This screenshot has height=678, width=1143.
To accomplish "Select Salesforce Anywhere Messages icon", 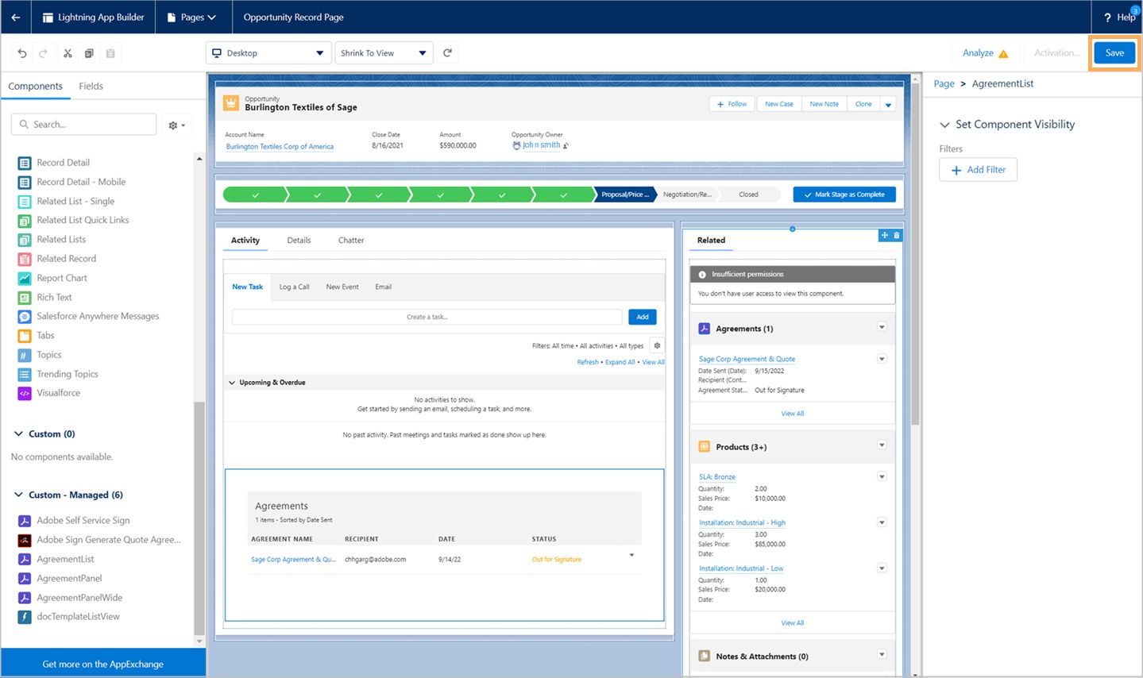I will coord(25,317).
